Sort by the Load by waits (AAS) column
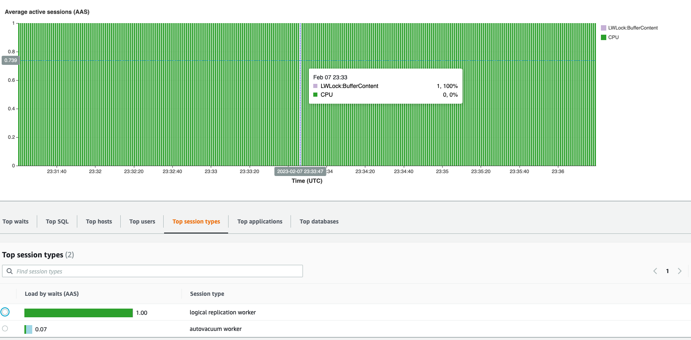This screenshot has height=340, width=691. [52, 294]
